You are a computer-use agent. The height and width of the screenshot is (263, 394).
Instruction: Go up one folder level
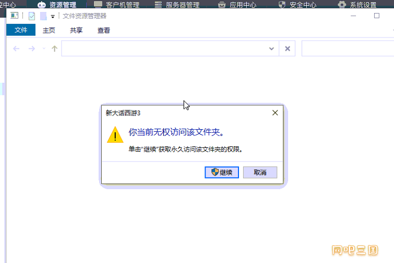[54, 48]
